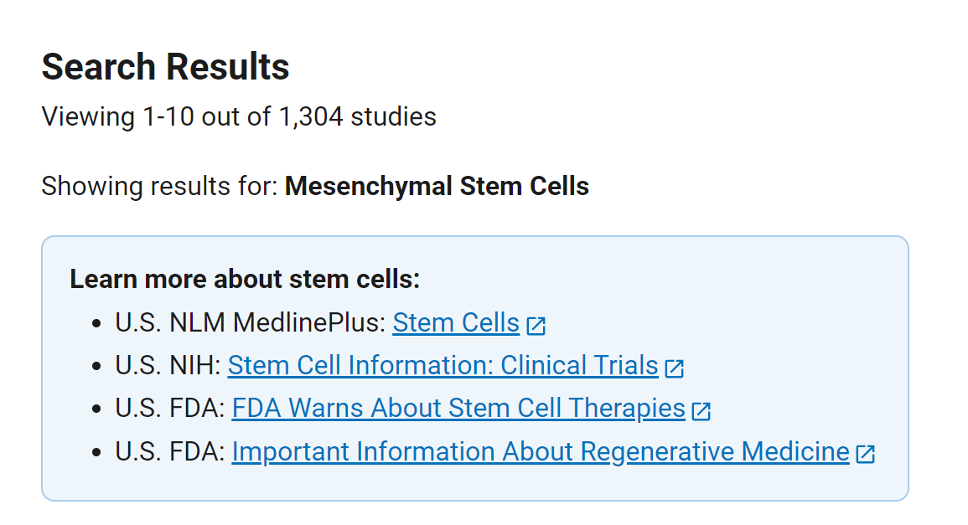Click the bold Mesenchymal Stem Cells term
Viewport: 968px width, 525px height.
[437, 186]
